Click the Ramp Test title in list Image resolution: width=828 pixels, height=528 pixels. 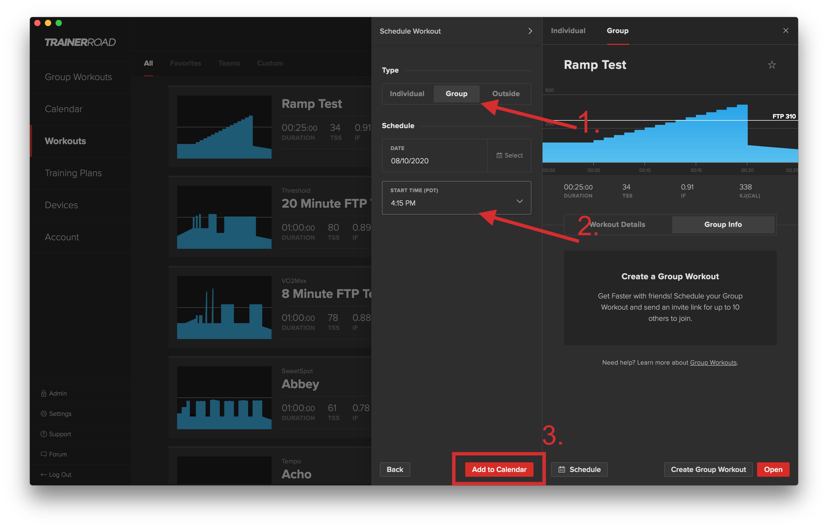[312, 104]
